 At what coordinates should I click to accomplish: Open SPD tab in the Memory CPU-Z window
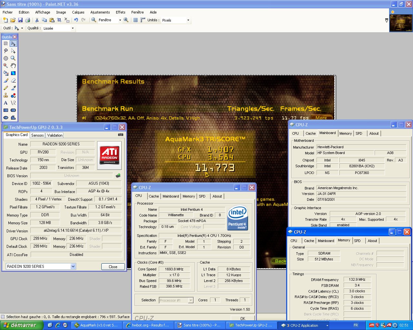357,241
